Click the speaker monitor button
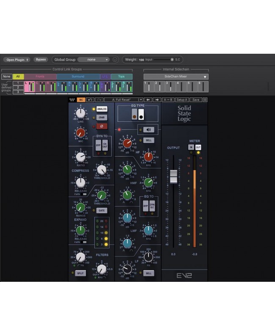This screenshot has height=336, width=275. click(x=148, y=129)
